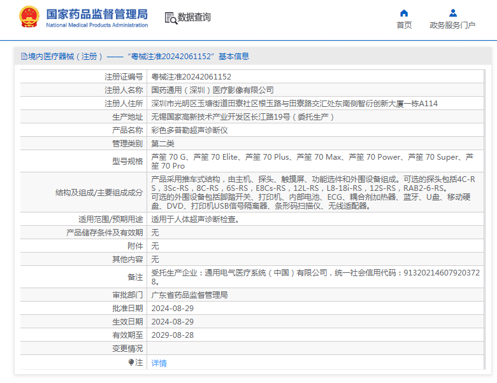Click the National Medical Products Administration text

tap(97, 25)
